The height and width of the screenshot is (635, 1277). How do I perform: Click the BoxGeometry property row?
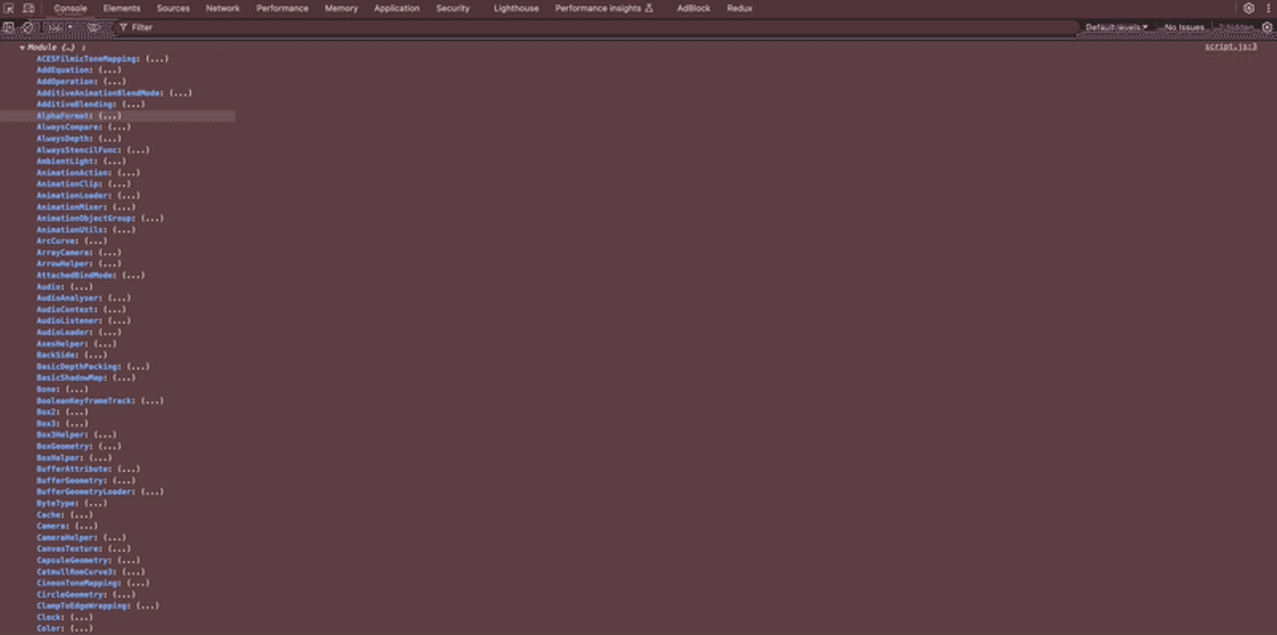point(78,446)
